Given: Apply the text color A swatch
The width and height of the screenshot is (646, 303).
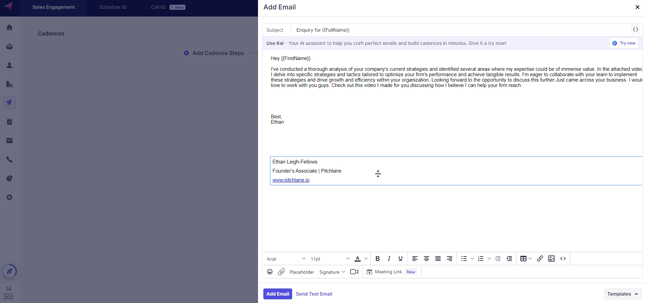Looking at the screenshot, I should (x=357, y=259).
